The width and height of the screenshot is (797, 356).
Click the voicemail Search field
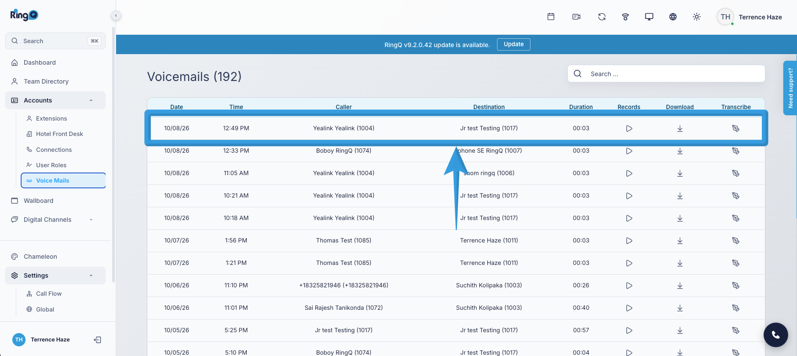666,74
